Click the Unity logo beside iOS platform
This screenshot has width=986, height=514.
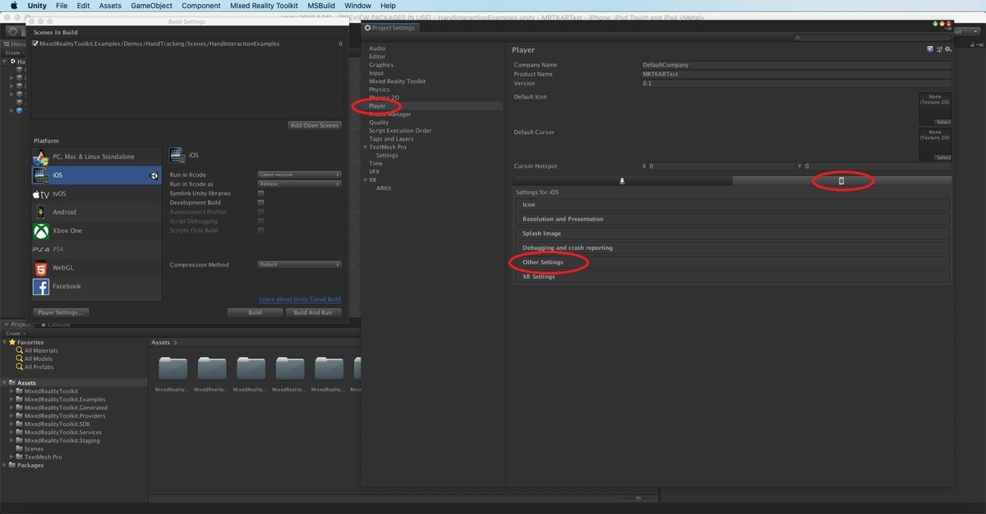click(154, 175)
